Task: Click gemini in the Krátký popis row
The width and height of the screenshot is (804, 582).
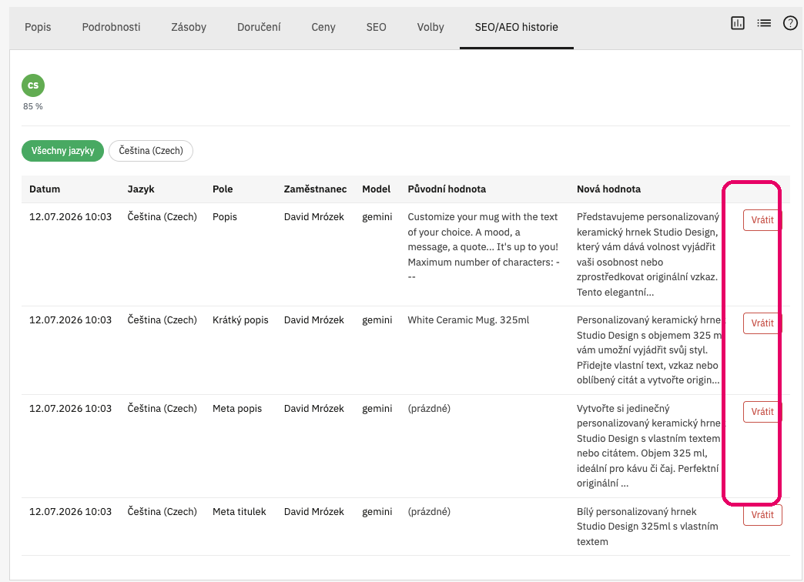Action: (x=377, y=320)
